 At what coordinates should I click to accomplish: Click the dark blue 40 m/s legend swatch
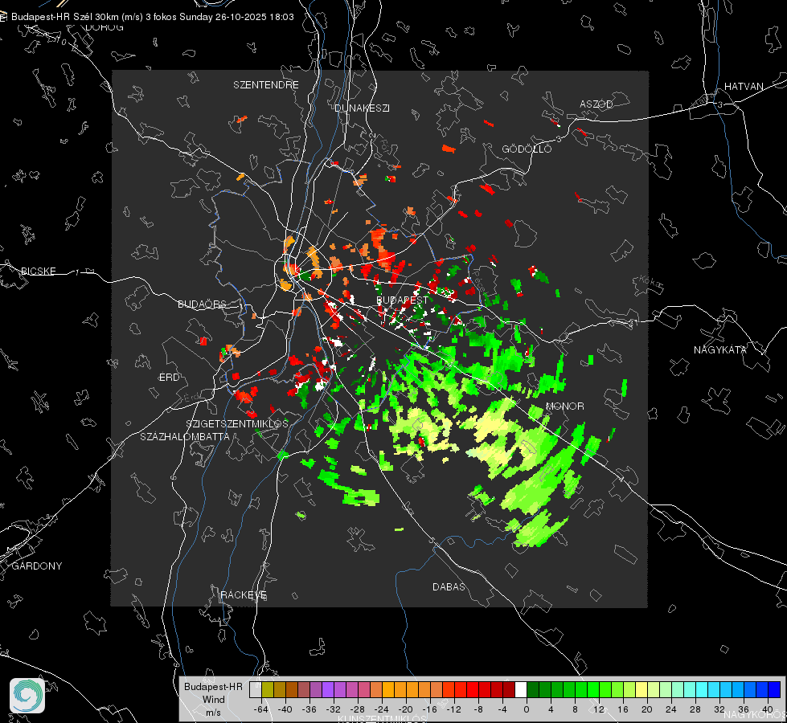click(x=774, y=689)
